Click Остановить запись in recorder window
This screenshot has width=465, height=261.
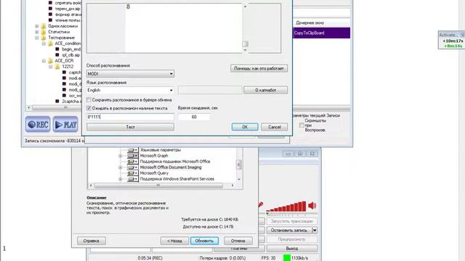[289, 231]
